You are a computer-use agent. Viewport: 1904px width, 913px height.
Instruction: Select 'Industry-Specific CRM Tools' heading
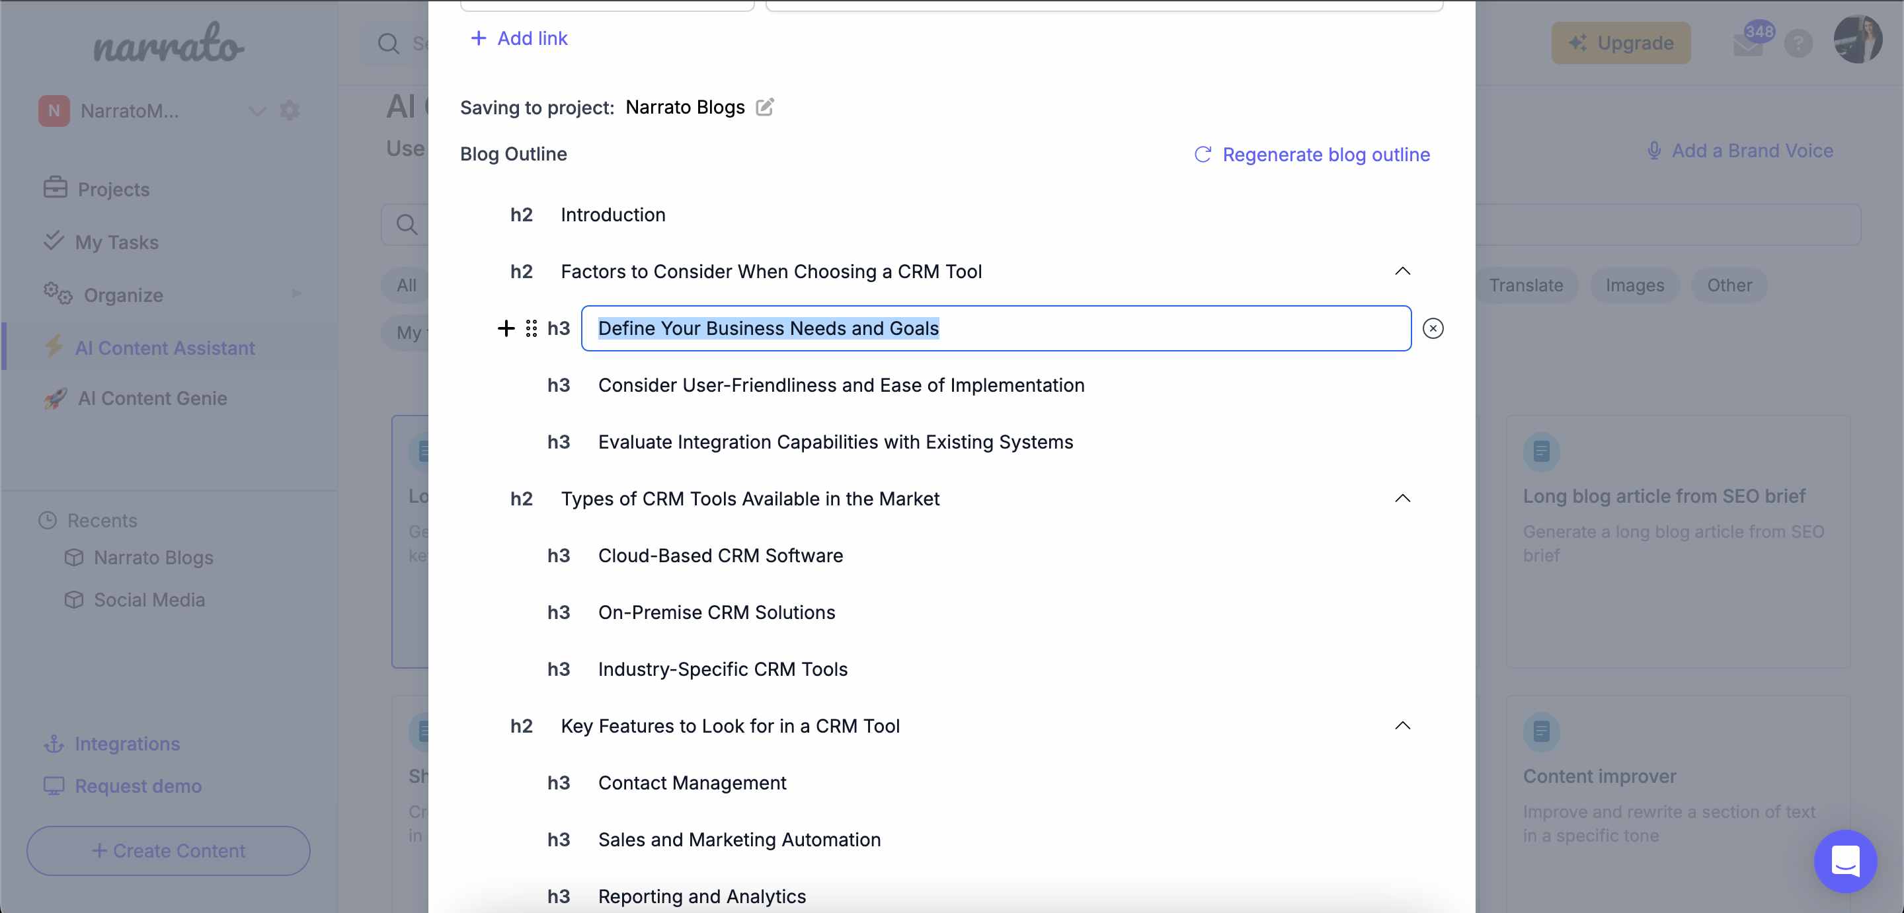[722, 669]
